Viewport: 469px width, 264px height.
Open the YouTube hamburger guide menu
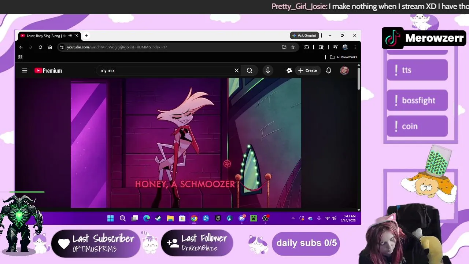pos(25,70)
